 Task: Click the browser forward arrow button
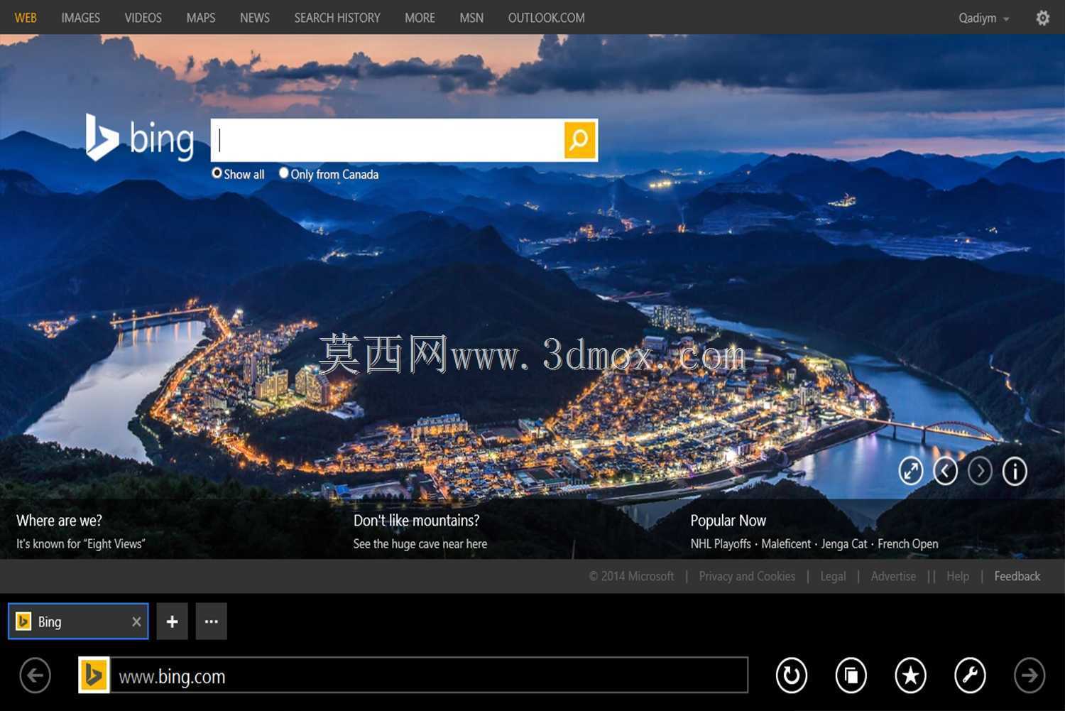pyautogui.click(x=1029, y=675)
